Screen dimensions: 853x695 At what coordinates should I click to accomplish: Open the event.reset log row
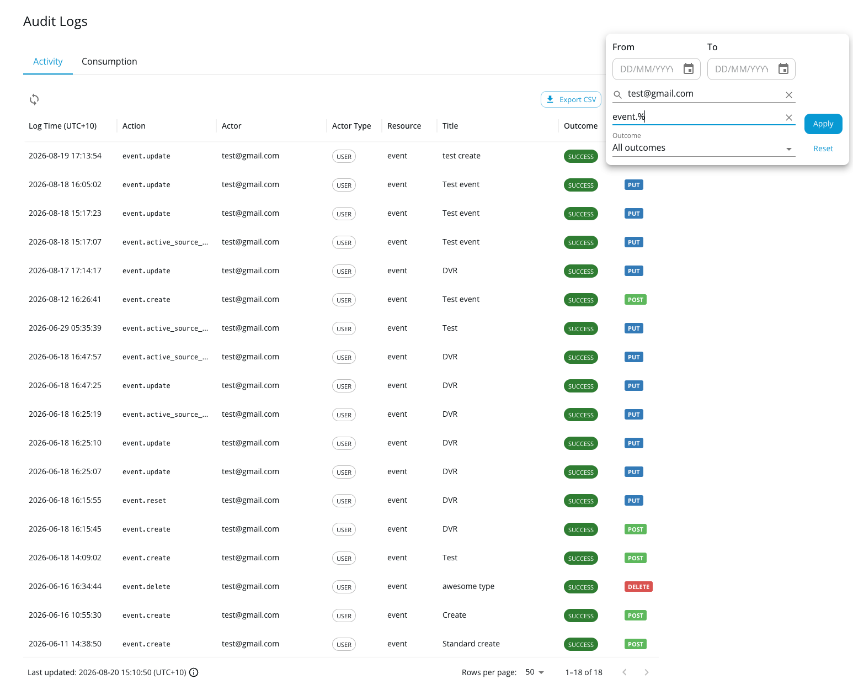pos(341,501)
